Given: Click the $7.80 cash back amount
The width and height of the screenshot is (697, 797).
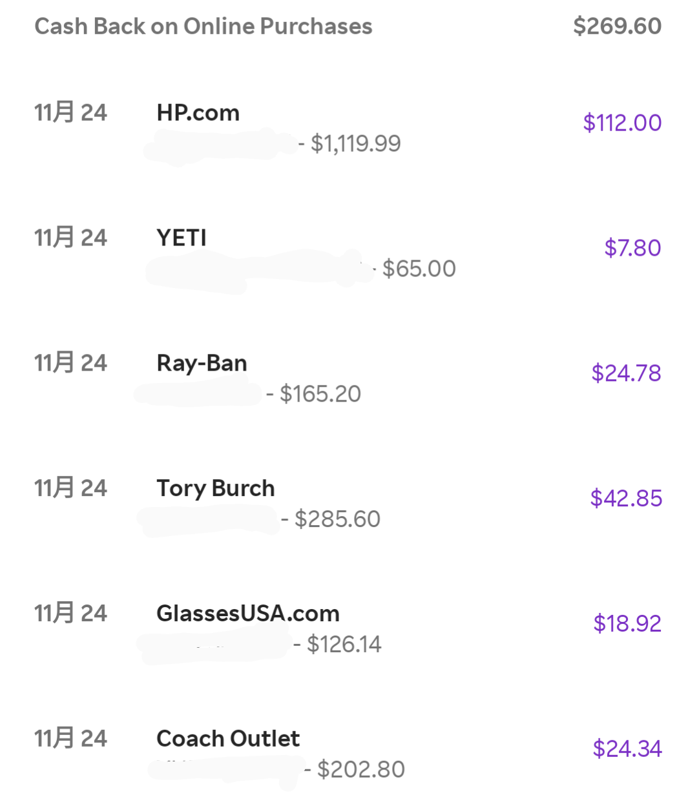Looking at the screenshot, I should 632,248.
